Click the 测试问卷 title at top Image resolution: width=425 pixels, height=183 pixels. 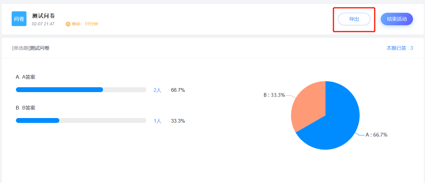tap(43, 16)
